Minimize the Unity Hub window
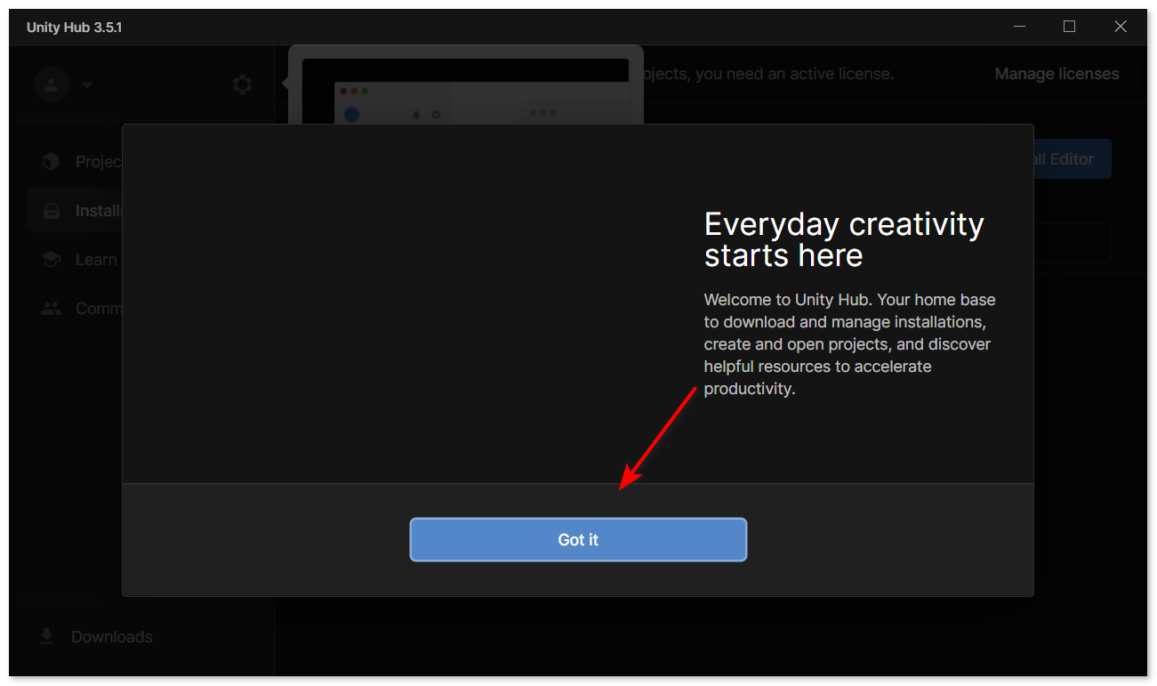 pos(1019,27)
